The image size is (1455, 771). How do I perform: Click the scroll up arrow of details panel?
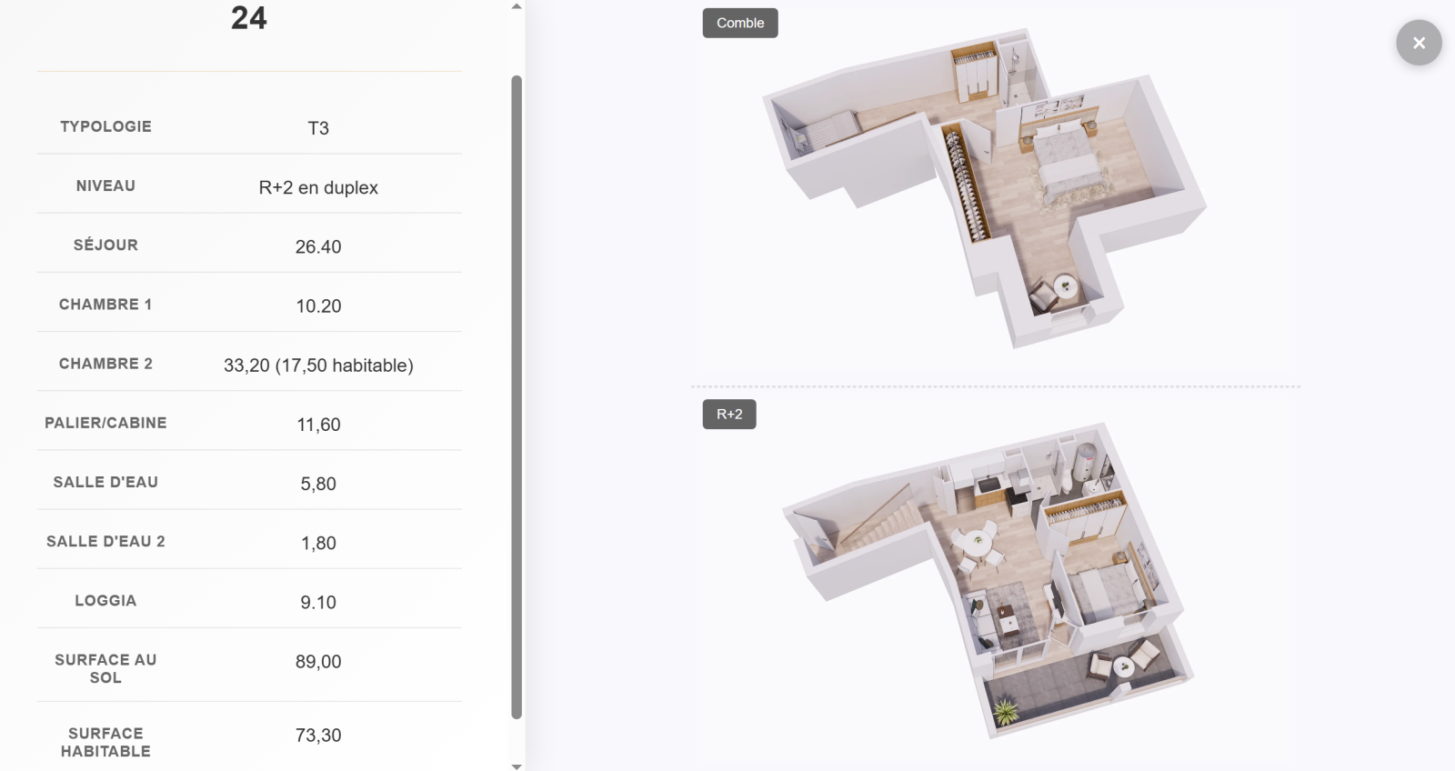pyautogui.click(x=517, y=6)
